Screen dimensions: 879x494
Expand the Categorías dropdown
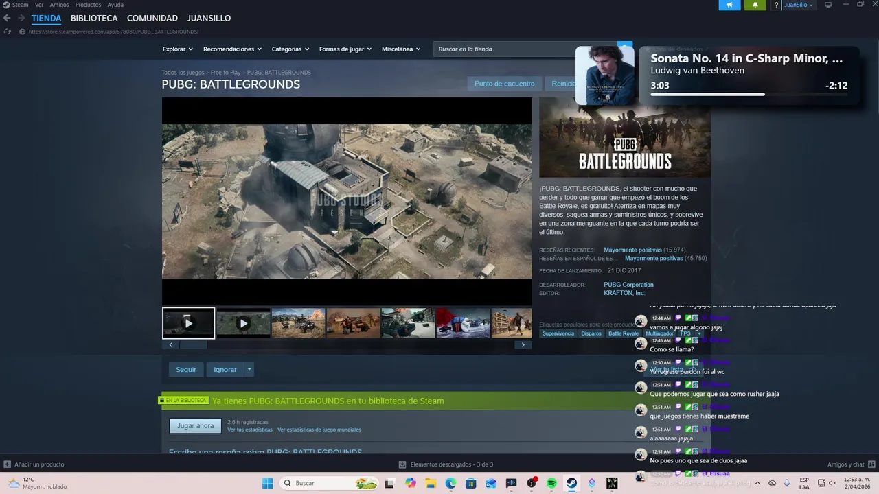290,49
